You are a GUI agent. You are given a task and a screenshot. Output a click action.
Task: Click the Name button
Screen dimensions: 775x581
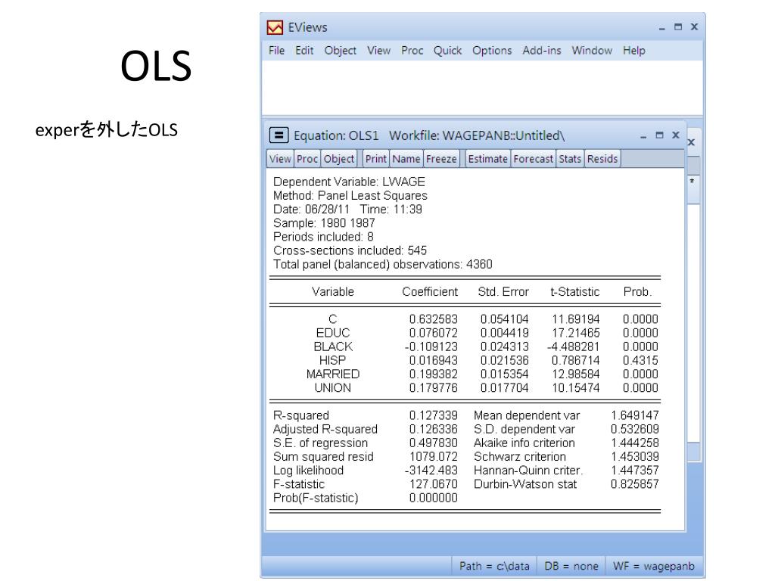point(406,159)
